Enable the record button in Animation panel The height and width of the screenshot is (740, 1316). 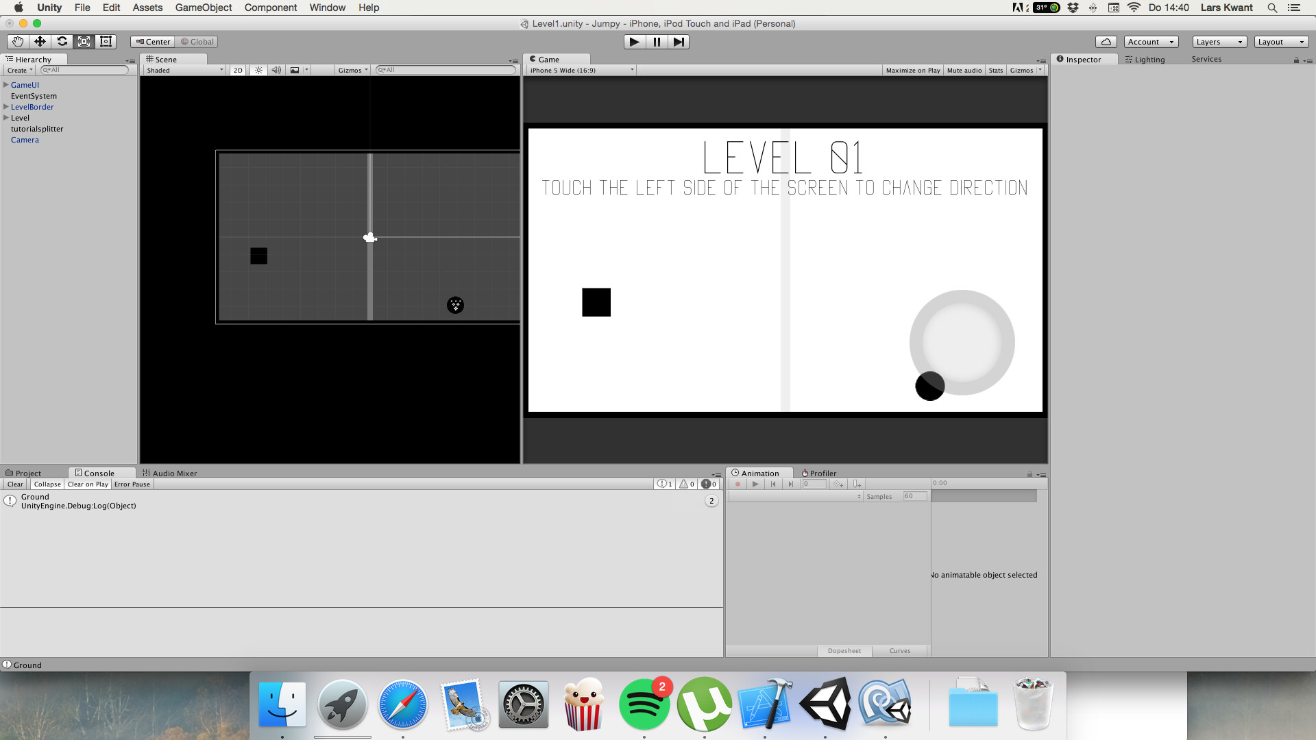(x=738, y=484)
